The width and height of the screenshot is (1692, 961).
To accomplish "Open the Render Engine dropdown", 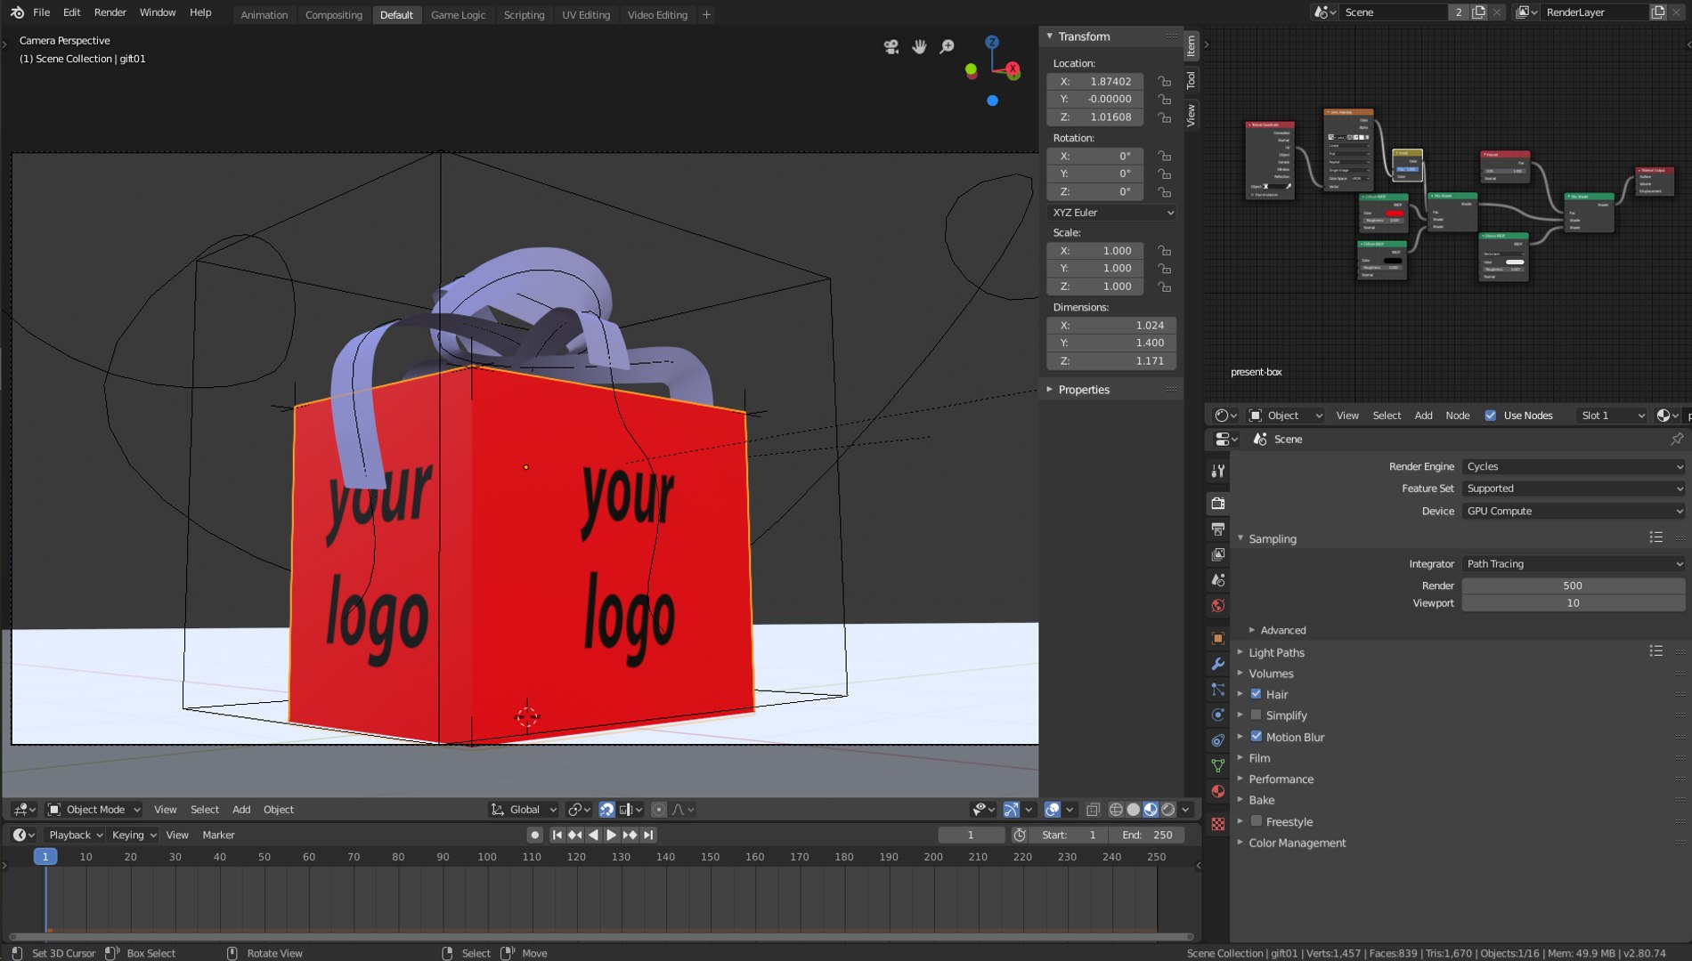I will 1574,466.
